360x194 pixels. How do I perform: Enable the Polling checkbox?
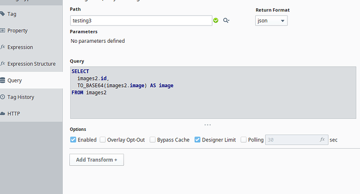click(244, 140)
